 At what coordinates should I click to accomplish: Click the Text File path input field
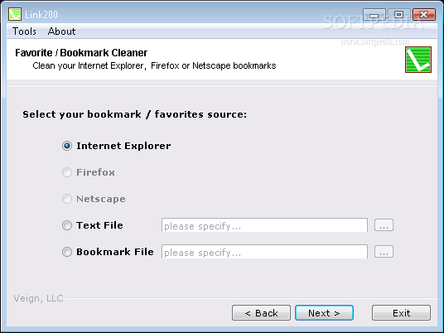264,225
